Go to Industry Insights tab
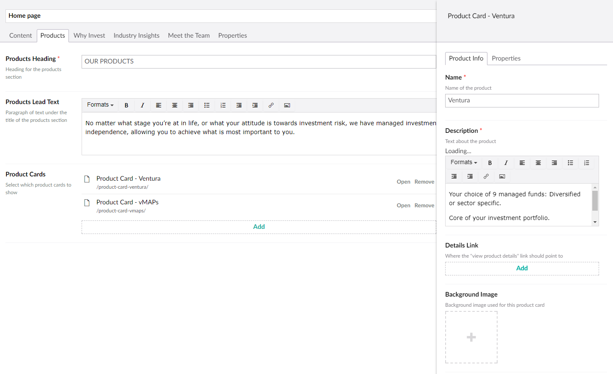Screen dimensions: 613x374 [x=137, y=36]
